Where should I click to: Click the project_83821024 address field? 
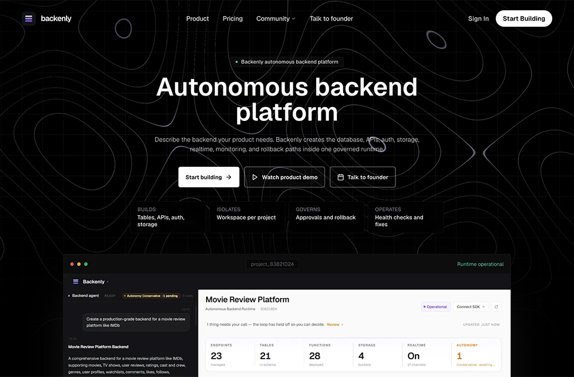pos(272,264)
